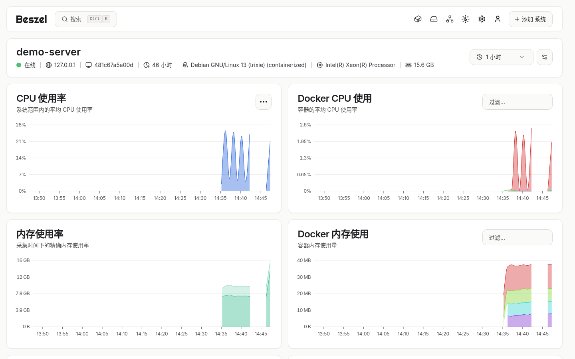Open the 搜索 search box
This screenshot has height=359, width=575.
86,19
